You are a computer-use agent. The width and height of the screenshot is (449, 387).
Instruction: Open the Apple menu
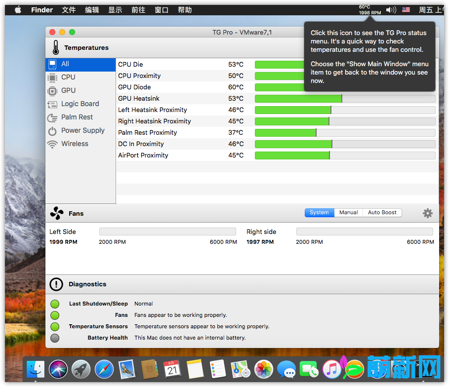(x=18, y=10)
